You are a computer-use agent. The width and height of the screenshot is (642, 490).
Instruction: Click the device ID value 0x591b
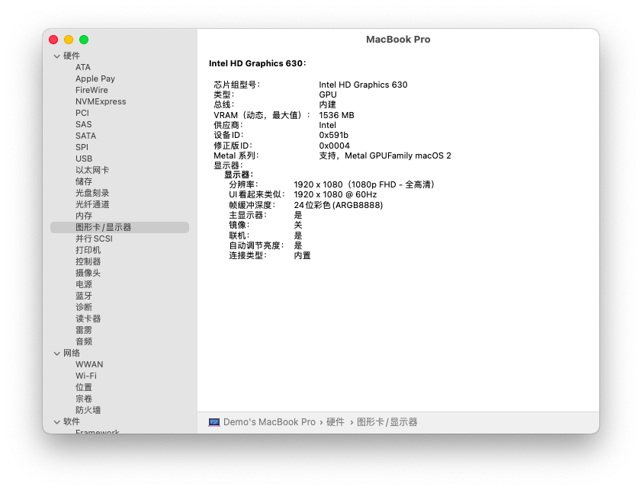pos(334,135)
